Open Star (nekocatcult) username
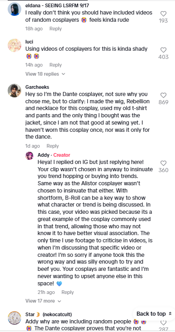Image resolution: width=175 pixels, height=332 pixels. point(49,314)
